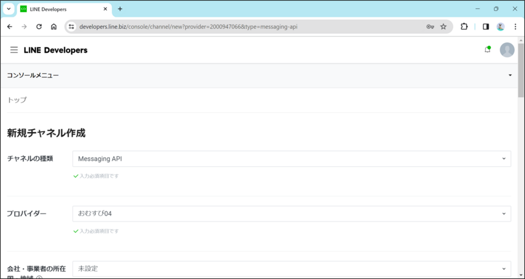Open a new browser tab

(x=120, y=9)
